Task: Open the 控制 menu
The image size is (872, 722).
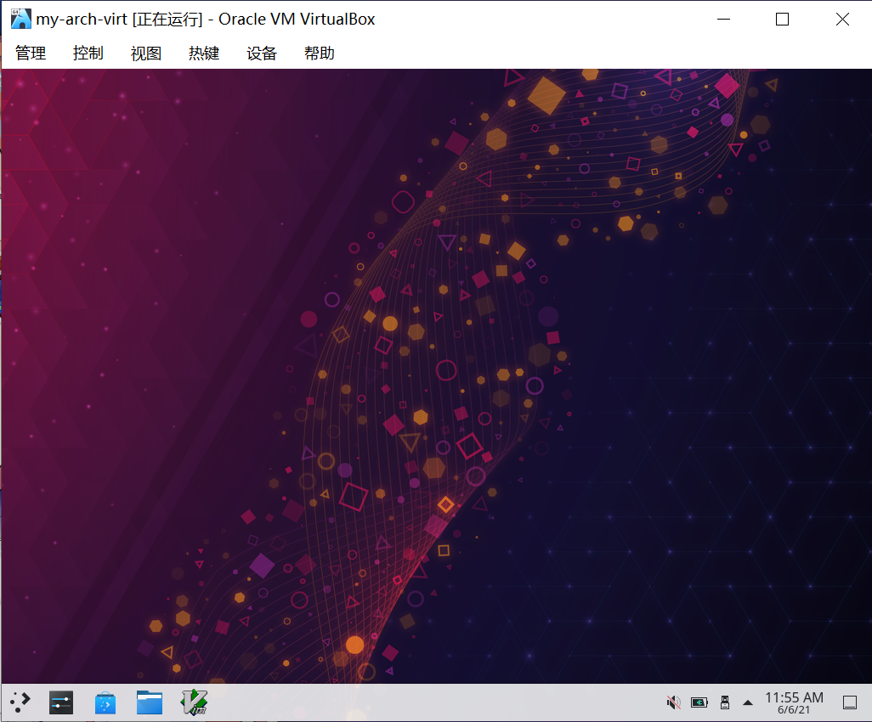Action: [x=88, y=53]
